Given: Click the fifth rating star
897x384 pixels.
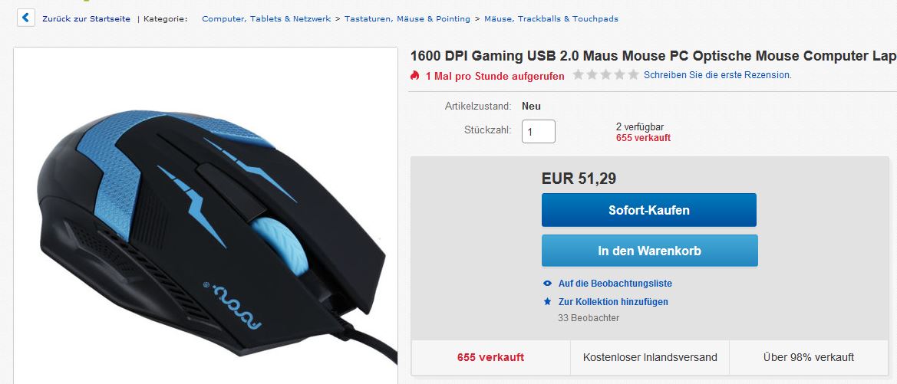Looking at the screenshot, I should 633,75.
